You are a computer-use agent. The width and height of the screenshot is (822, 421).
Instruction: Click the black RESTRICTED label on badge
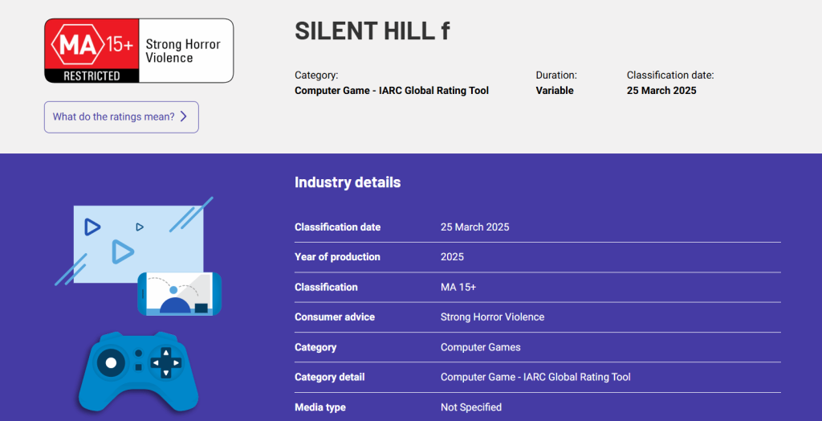92,76
